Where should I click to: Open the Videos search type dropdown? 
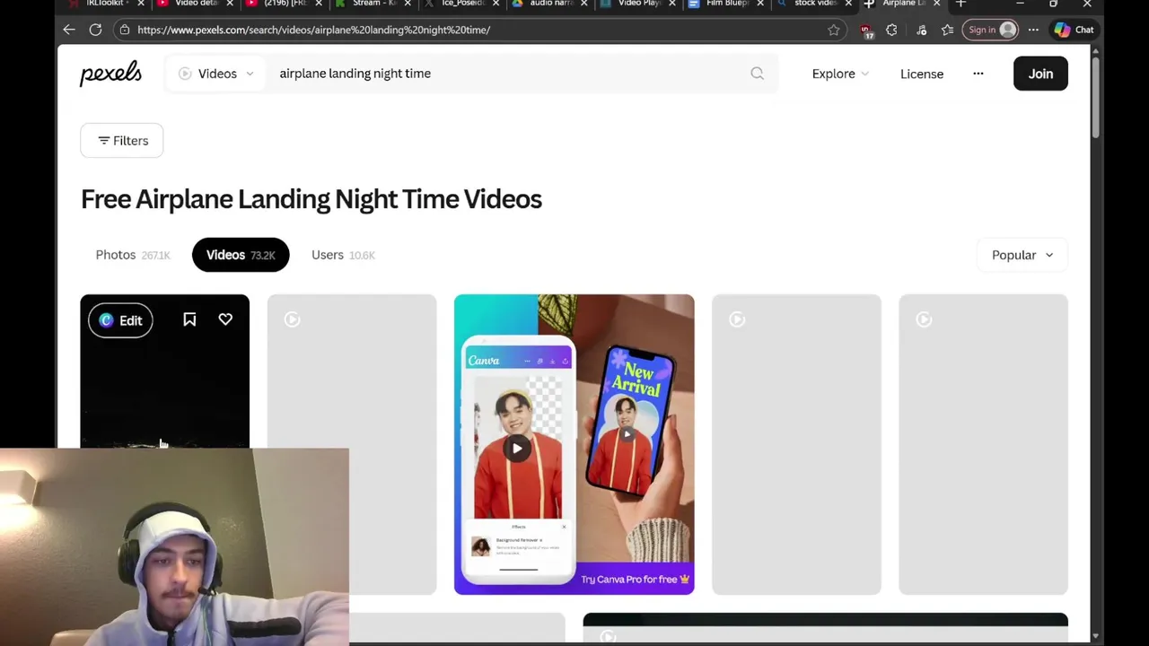(x=215, y=74)
